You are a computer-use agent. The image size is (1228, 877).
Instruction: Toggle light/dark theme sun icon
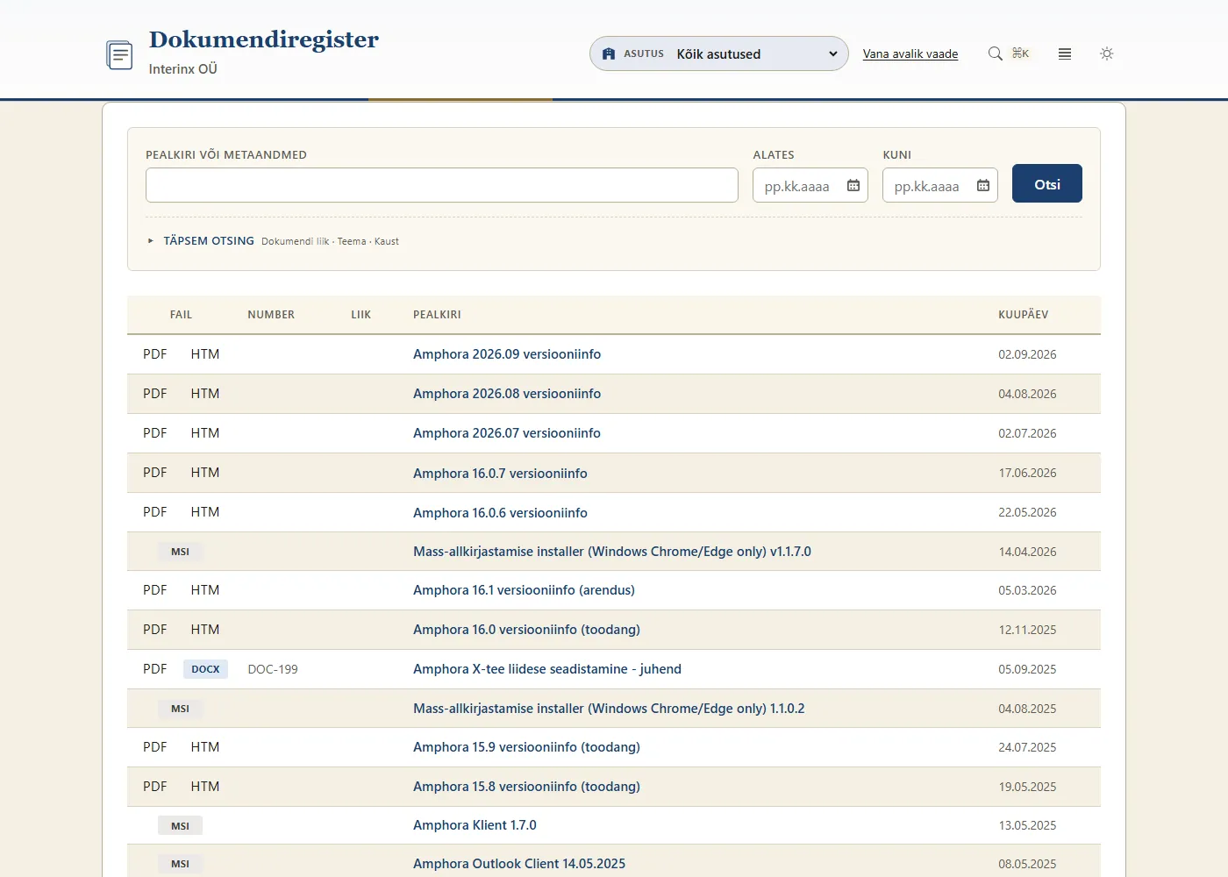[x=1107, y=53]
